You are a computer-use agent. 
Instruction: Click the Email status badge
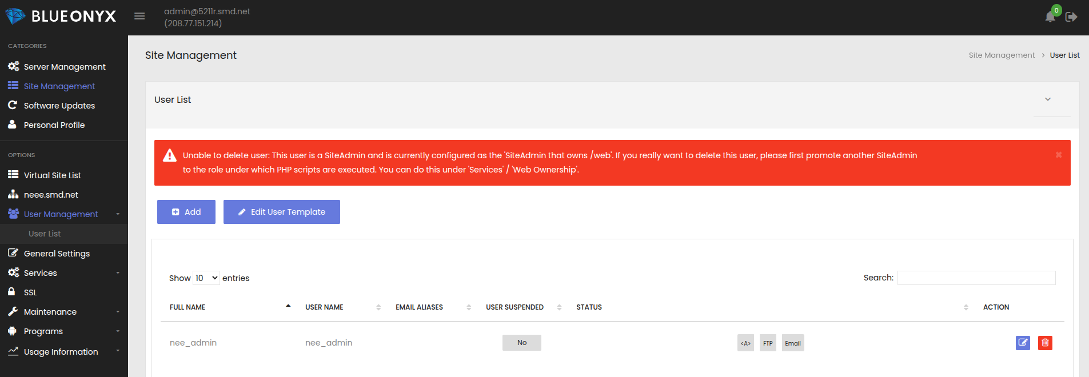point(792,343)
